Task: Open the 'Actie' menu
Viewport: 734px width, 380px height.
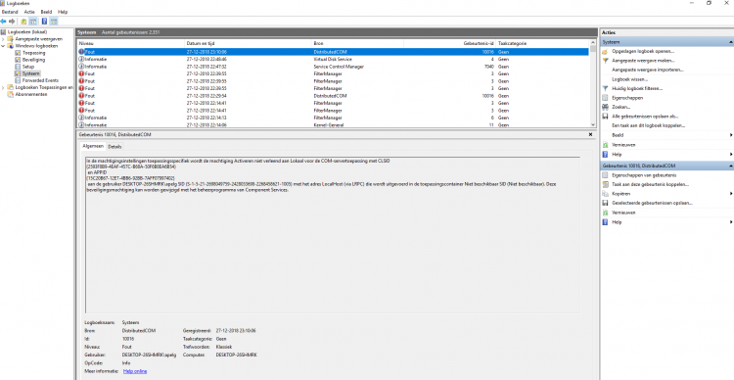Action: [x=29, y=12]
